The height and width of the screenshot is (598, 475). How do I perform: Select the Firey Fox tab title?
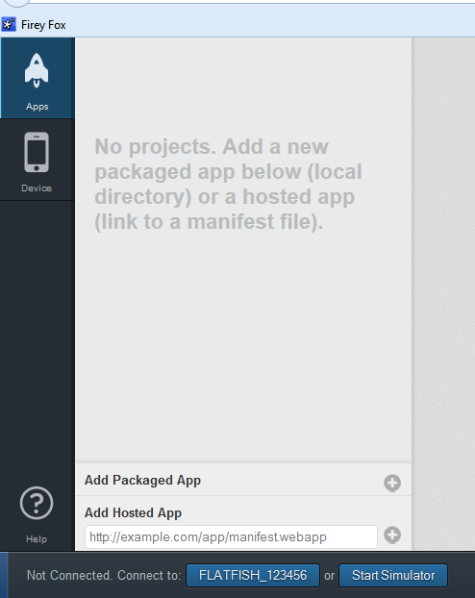pos(43,25)
